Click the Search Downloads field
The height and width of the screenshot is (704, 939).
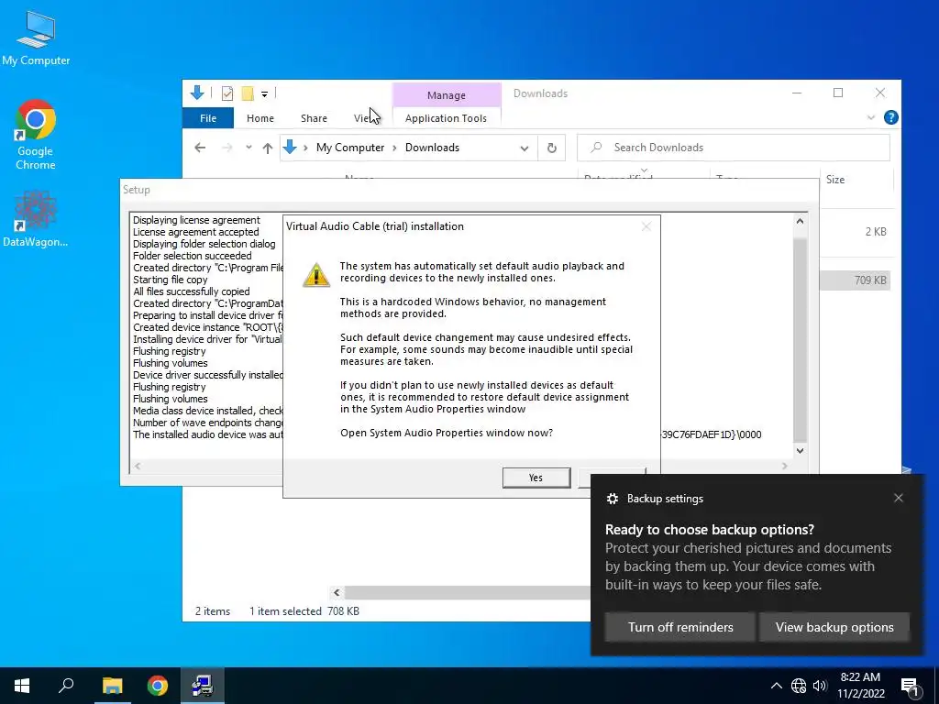click(733, 148)
